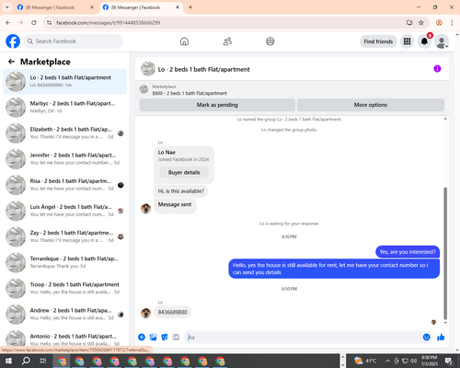Click the chat conversation scrollbar

[x=445, y=253]
